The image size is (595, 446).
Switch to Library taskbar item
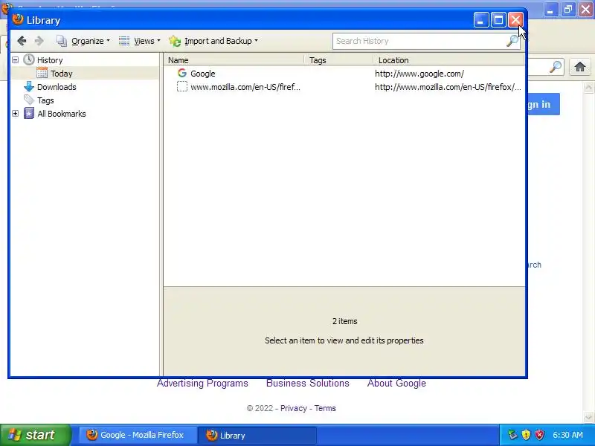click(x=257, y=435)
